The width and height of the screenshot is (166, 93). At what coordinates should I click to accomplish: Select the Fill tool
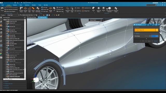pyautogui.click(x=54, y=9)
